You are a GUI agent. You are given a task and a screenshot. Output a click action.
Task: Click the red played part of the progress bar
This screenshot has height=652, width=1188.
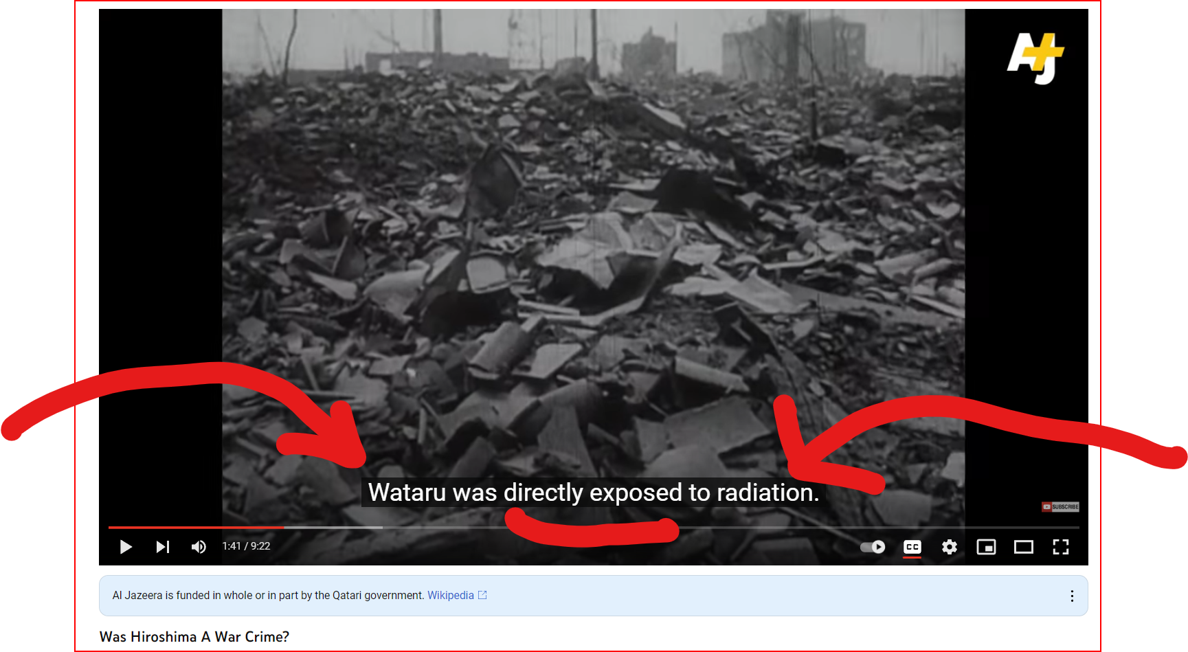(196, 528)
